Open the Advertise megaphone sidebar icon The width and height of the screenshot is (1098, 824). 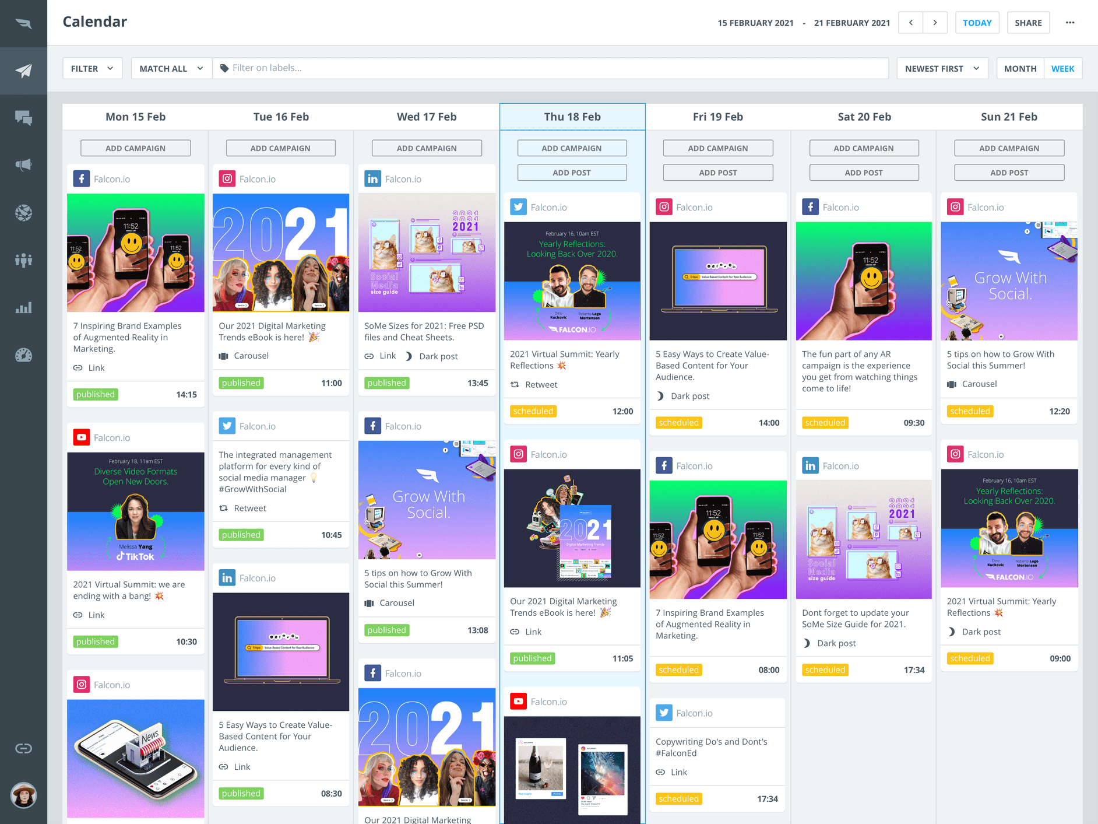coord(23,165)
